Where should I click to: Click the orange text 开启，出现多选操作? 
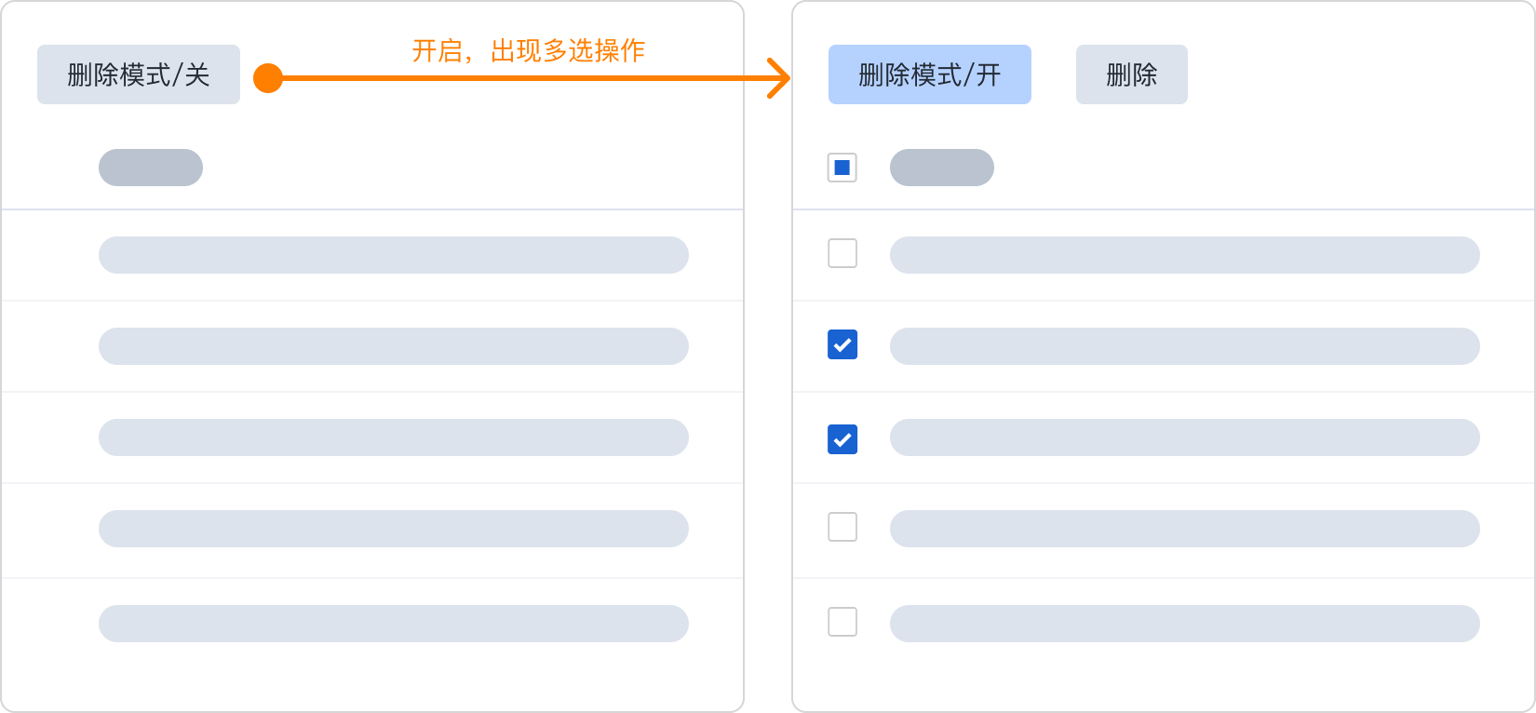point(528,50)
